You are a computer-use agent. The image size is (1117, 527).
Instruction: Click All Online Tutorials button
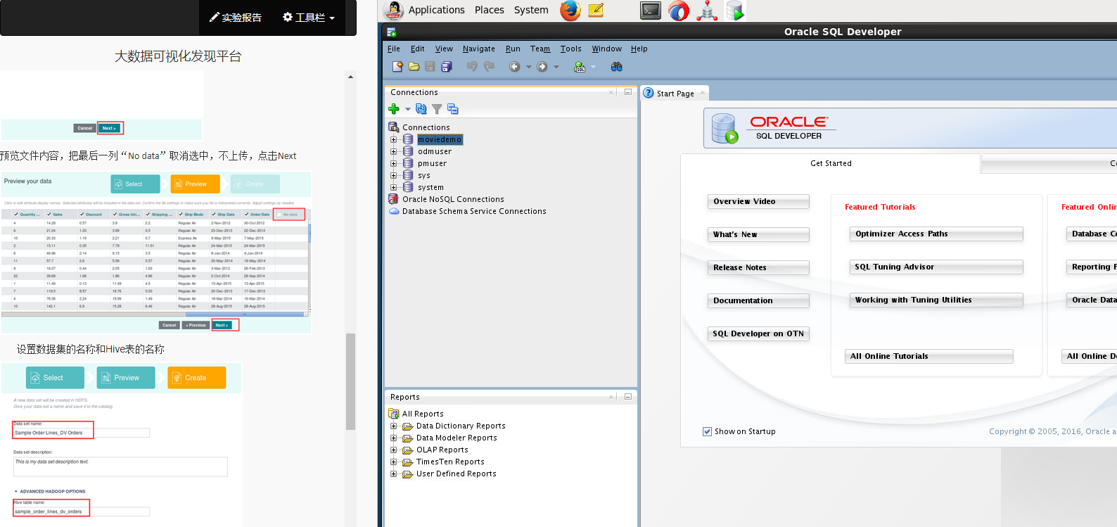[929, 356]
